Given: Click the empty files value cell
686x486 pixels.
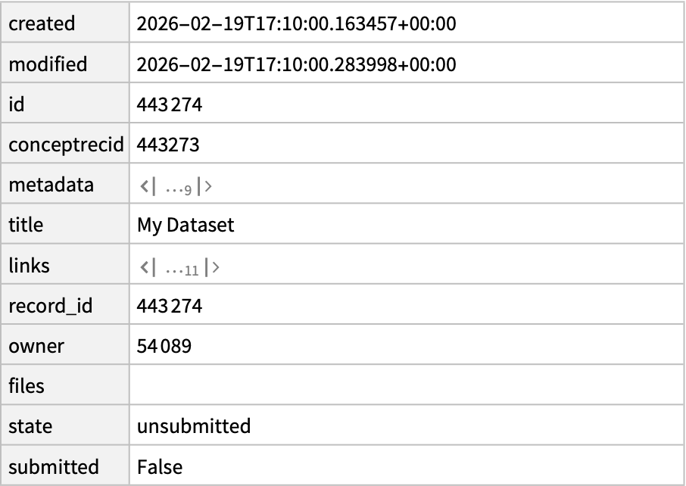Looking at the screenshot, I should (407, 387).
